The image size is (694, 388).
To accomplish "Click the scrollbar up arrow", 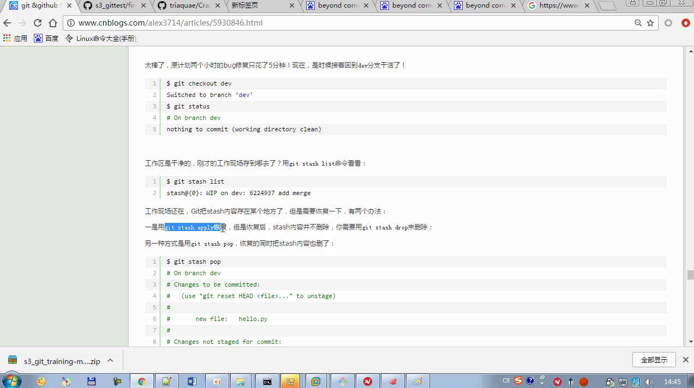I will (x=690, y=50).
